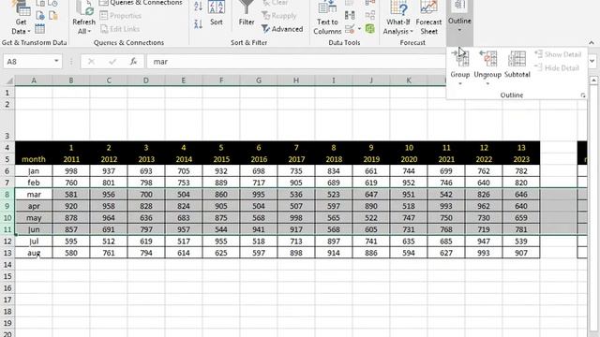600x337 pixels.
Task: Select column H header
Action: coord(296,81)
